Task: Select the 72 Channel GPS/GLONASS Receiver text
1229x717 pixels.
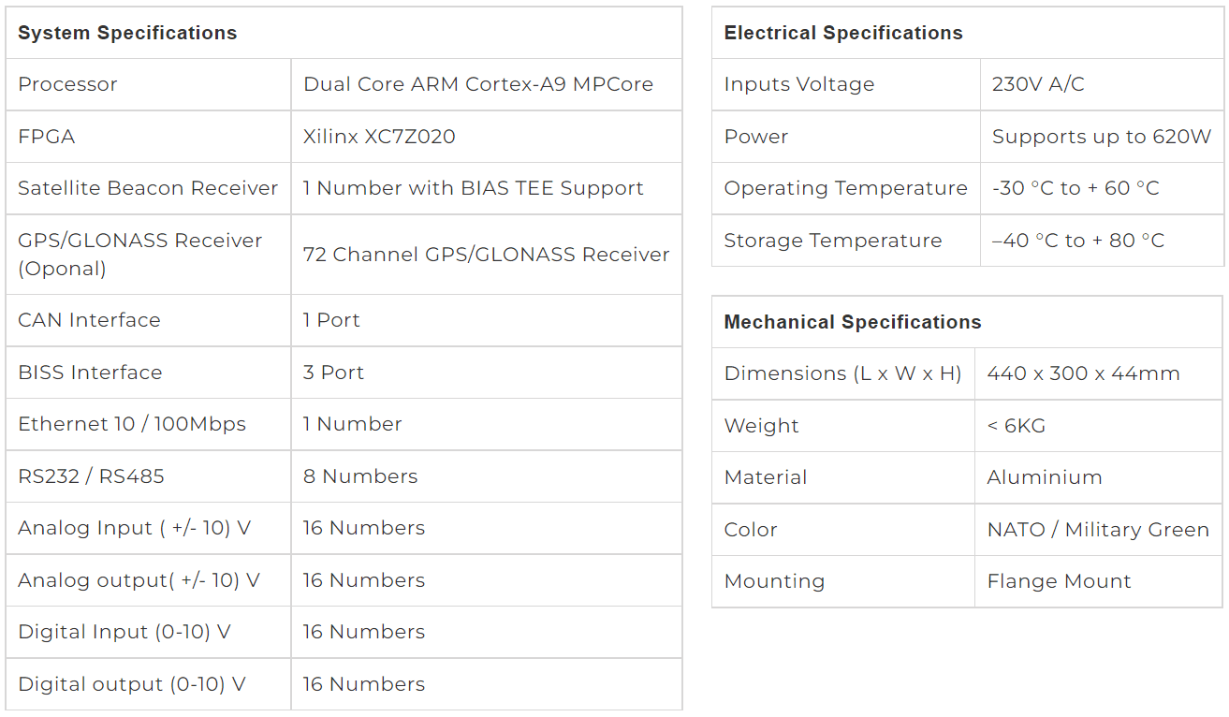Action: pyautogui.click(x=486, y=255)
